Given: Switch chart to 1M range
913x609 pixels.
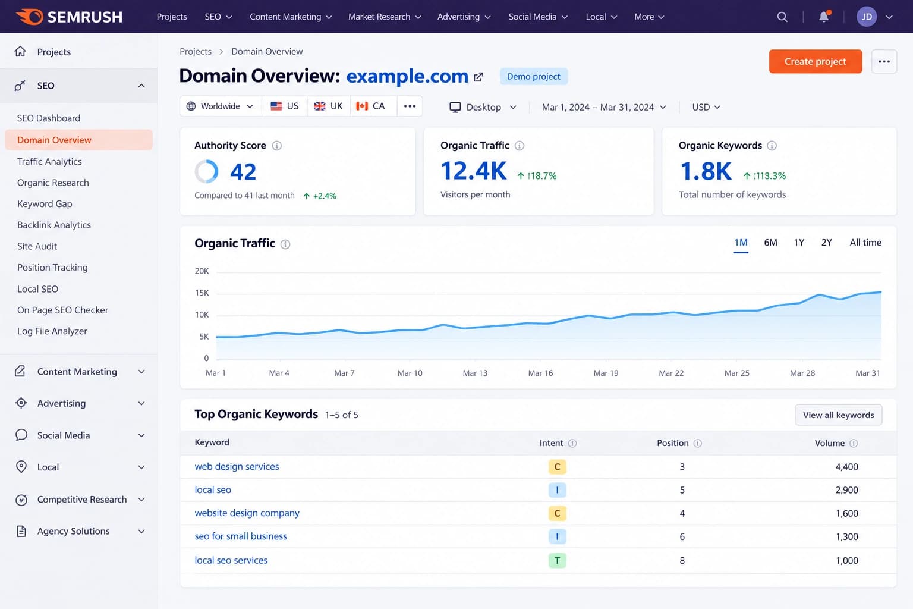Looking at the screenshot, I should pyautogui.click(x=741, y=243).
